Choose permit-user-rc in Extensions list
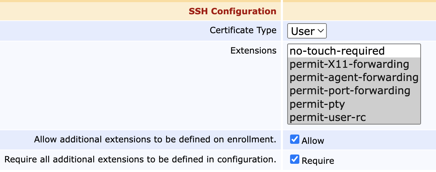This screenshot has height=172, width=436. coord(328,117)
